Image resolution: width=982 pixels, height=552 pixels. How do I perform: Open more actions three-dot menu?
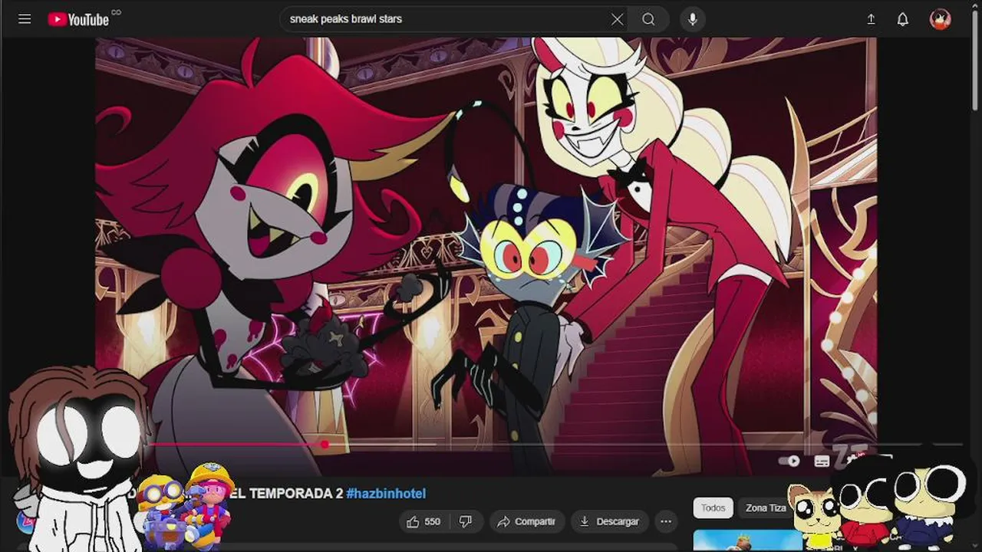tap(666, 521)
